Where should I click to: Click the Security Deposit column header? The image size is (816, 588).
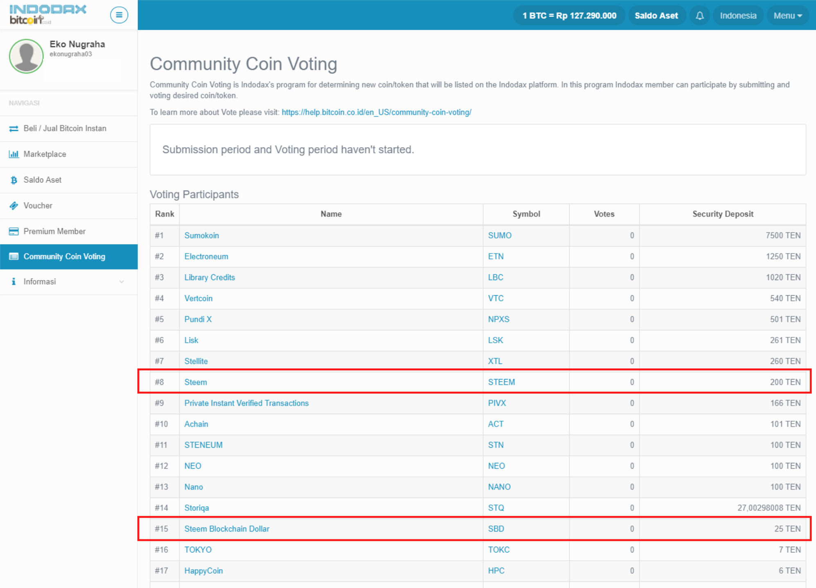point(723,214)
